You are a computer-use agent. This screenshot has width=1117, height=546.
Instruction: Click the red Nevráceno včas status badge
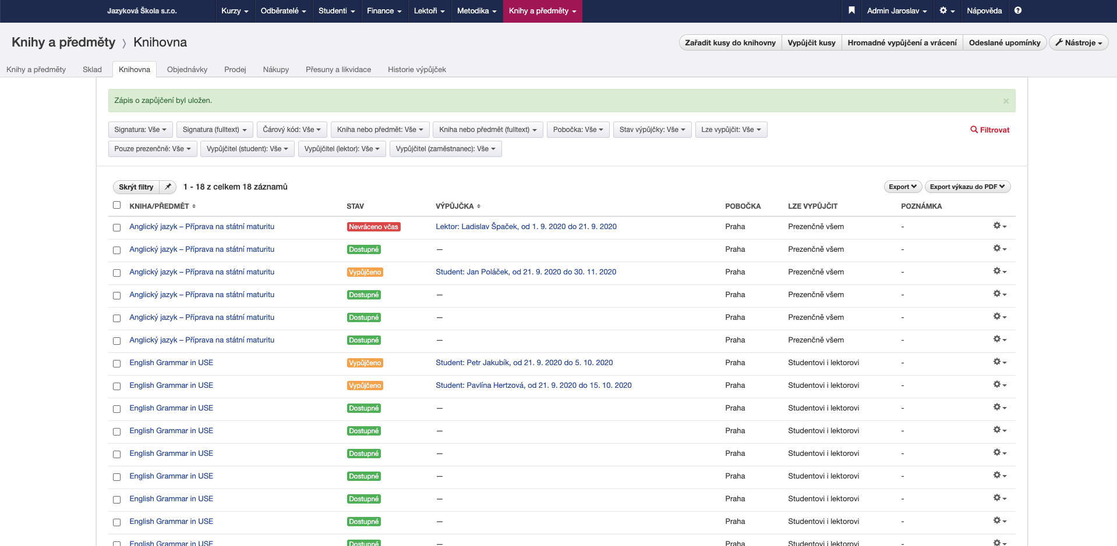pos(373,227)
